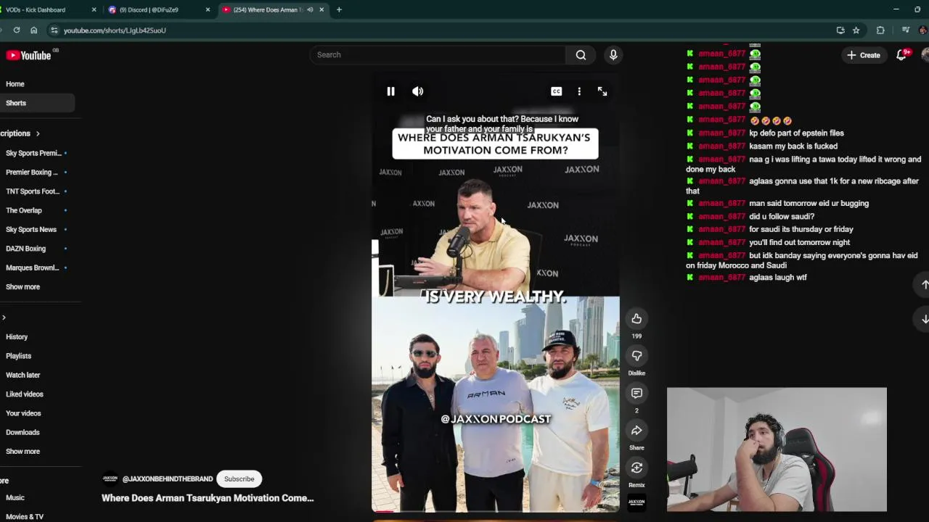Image resolution: width=929 pixels, height=522 pixels.
Task: Go to next Short with the down arrow
Action: point(924,319)
